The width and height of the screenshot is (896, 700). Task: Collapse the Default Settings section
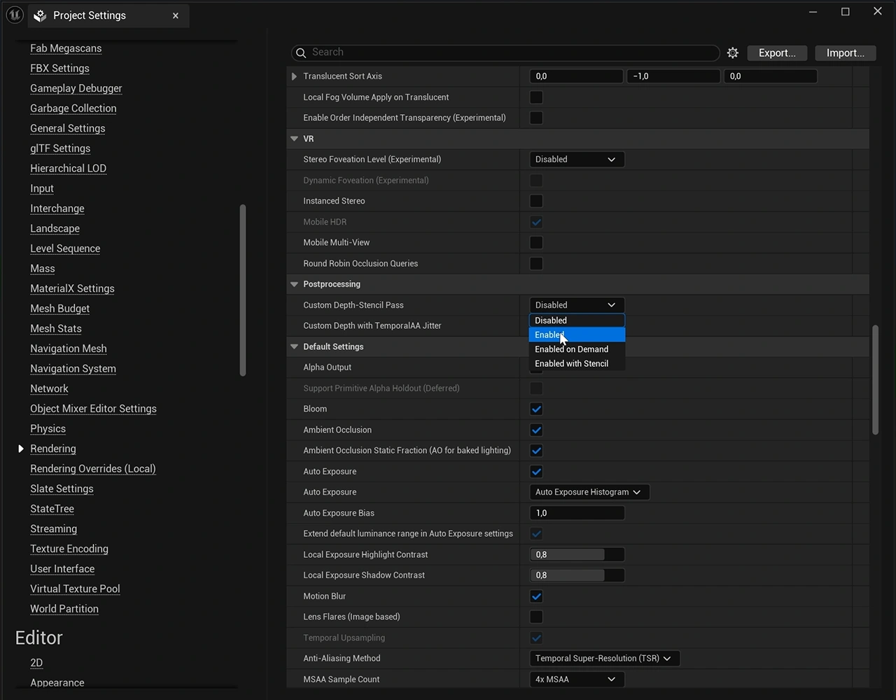point(294,346)
